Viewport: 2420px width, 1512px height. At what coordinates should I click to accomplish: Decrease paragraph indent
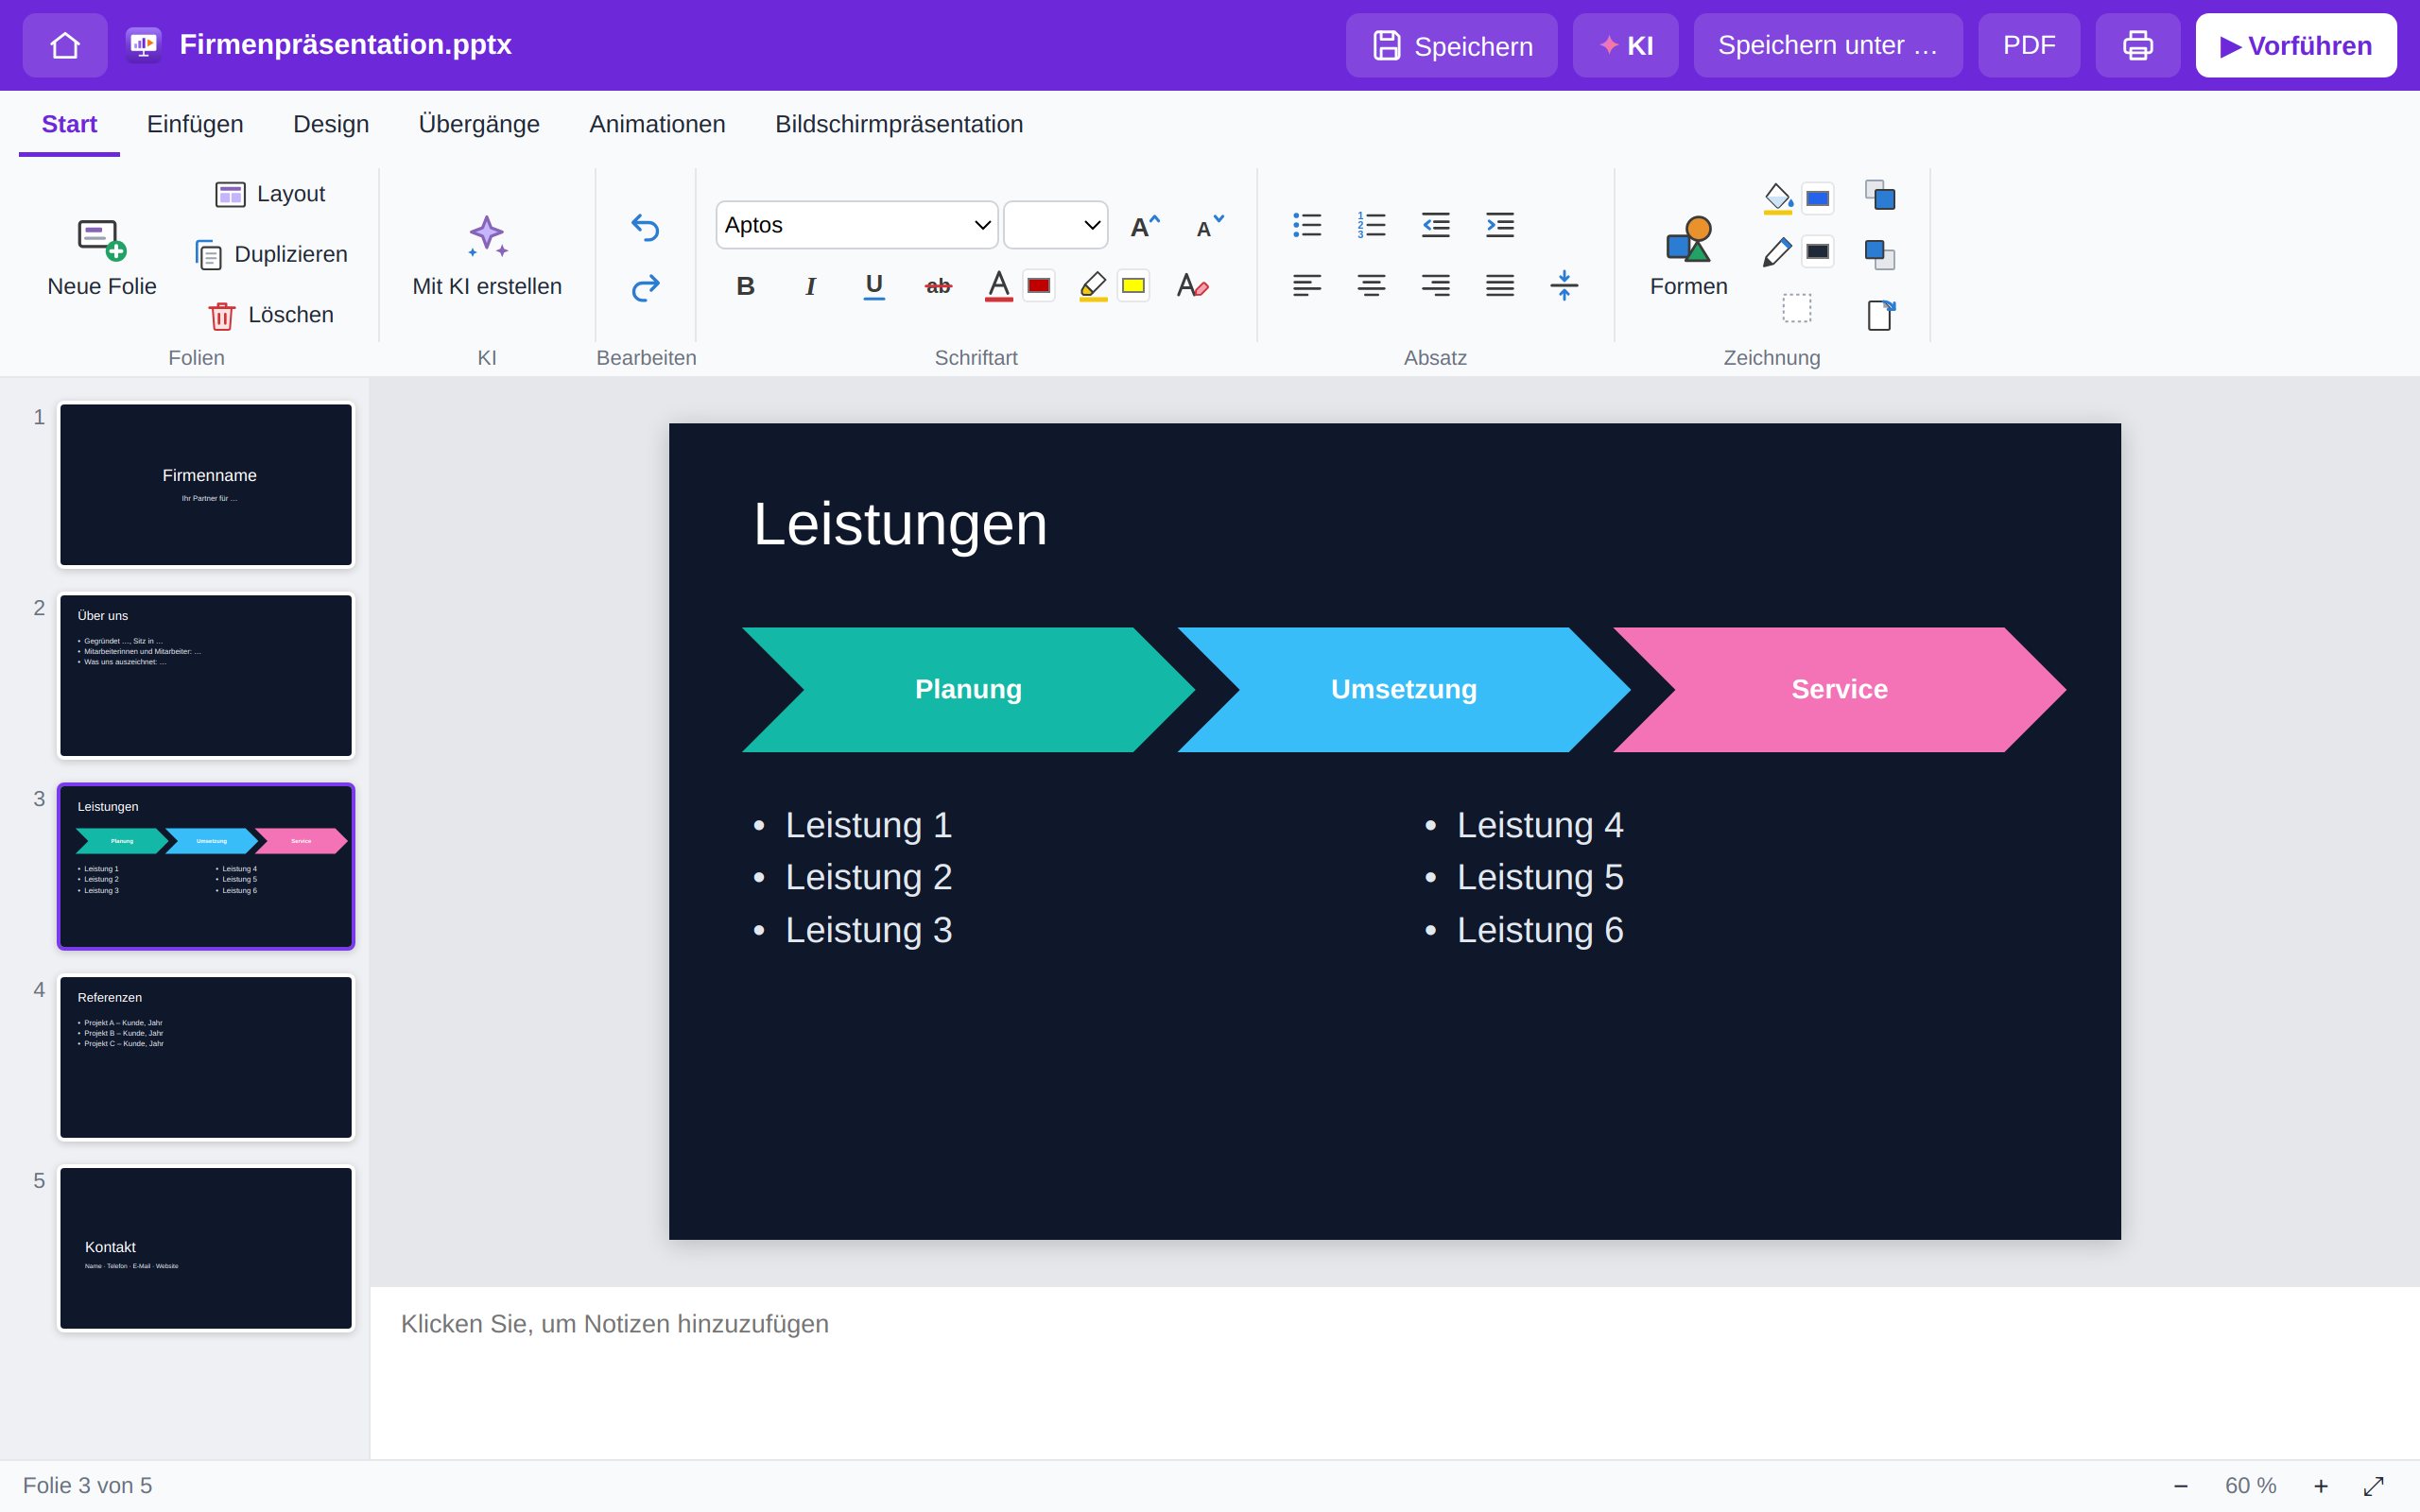(1436, 225)
